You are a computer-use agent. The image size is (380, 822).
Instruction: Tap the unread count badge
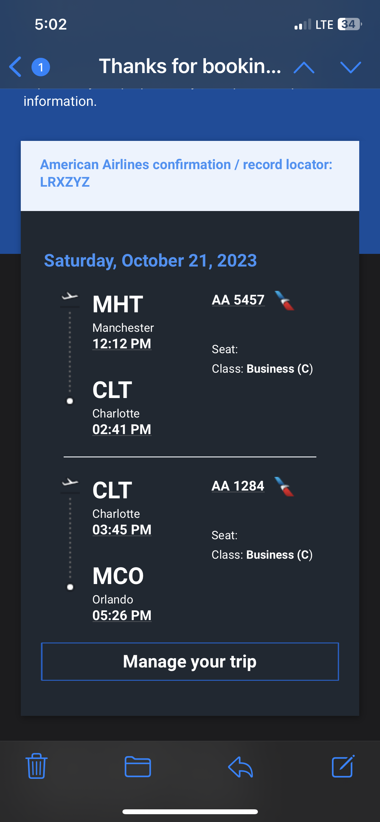pyautogui.click(x=41, y=67)
